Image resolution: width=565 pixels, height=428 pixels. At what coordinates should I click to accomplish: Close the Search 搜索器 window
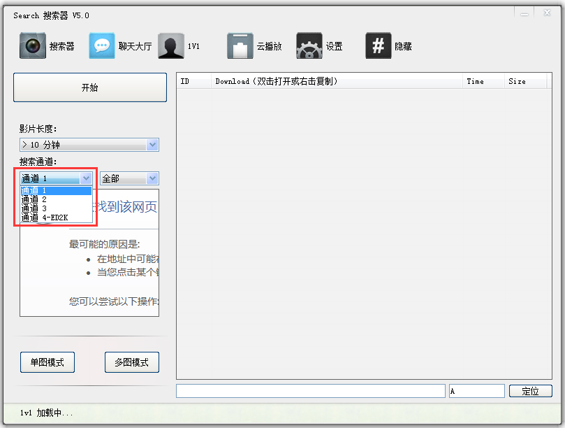tap(547, 13)
